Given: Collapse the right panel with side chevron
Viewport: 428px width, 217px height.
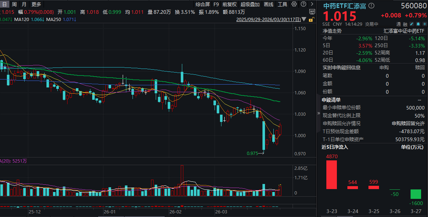Looking at the screenshot, I should pyautogui.click(x=319, y=113).
